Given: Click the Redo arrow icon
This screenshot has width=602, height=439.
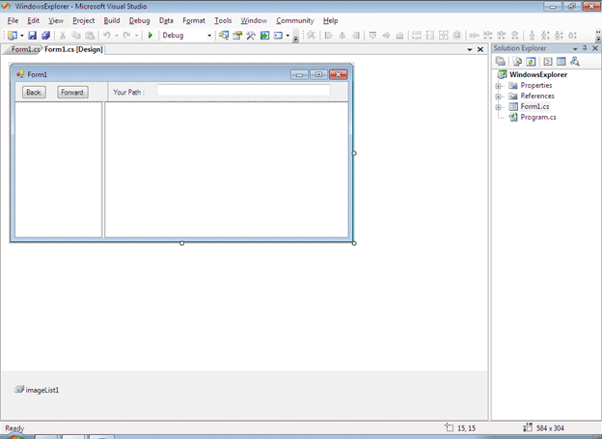Looking at the screenshot, I should [x=126, y=36].
